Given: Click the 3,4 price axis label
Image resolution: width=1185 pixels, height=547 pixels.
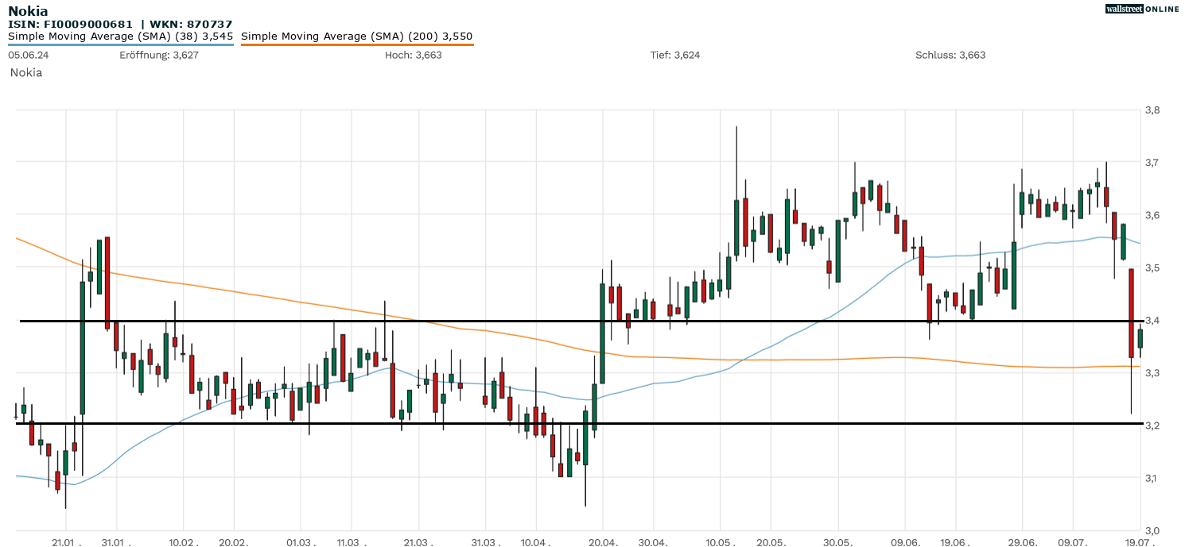Looking at the screenshot, I should [1151, 320].
